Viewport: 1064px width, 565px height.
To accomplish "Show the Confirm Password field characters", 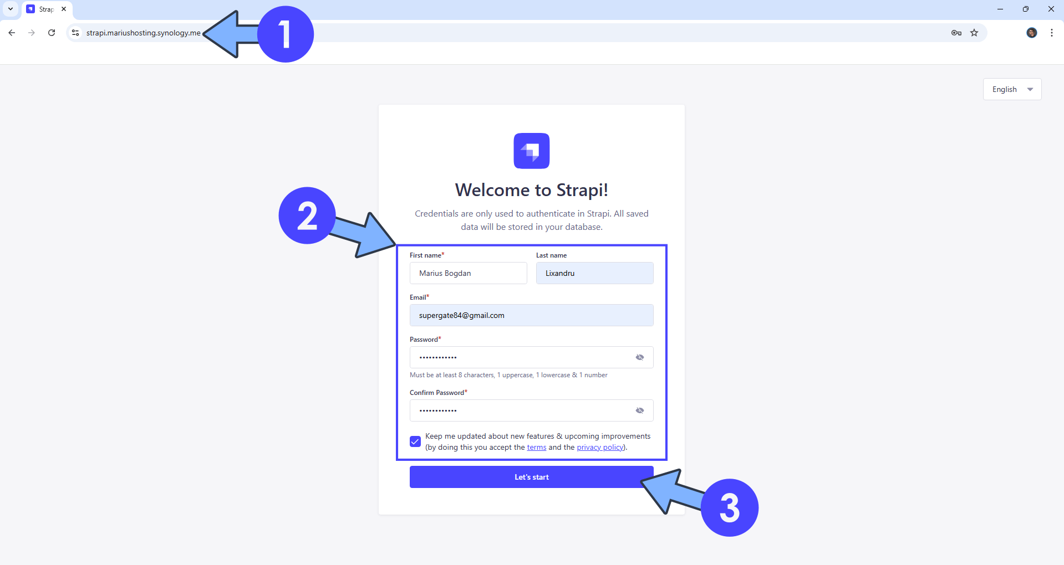I will tap(640, 410).
